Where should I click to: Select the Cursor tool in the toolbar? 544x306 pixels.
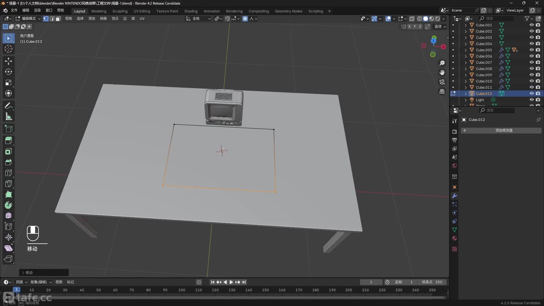pyautogui.click(x=8, y=49)
